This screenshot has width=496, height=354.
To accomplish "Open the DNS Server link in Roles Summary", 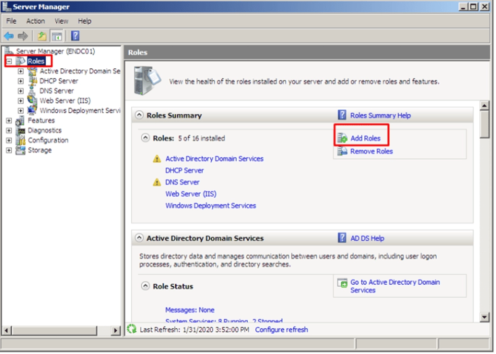I will coord(182,182).
